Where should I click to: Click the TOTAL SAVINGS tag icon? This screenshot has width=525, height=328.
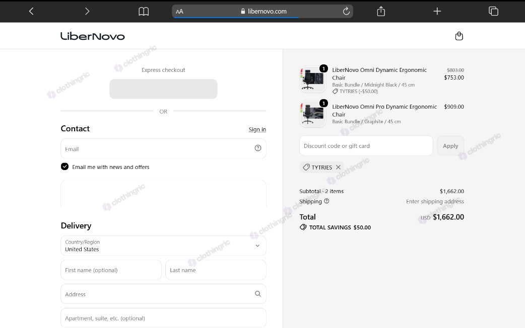click(303, 227)
